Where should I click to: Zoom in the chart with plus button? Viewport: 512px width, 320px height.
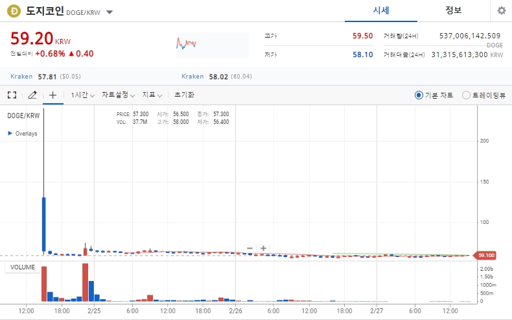(264, 248)
